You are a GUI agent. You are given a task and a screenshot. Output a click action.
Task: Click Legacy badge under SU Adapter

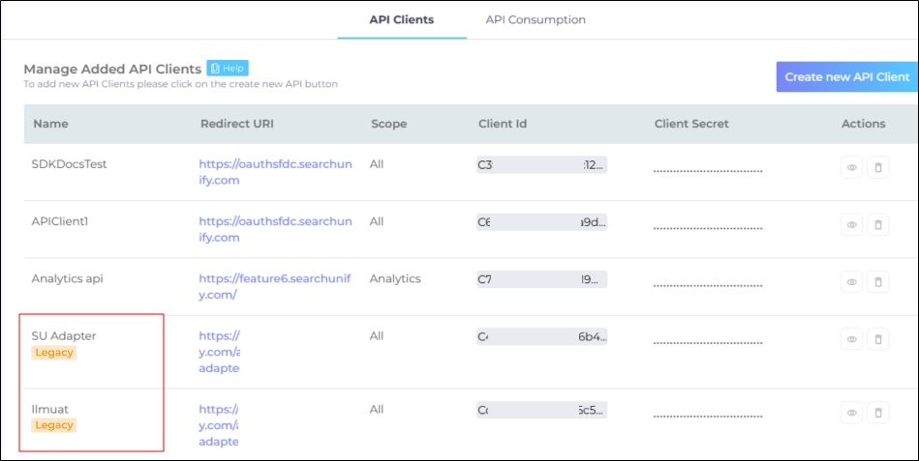point(54,353)
